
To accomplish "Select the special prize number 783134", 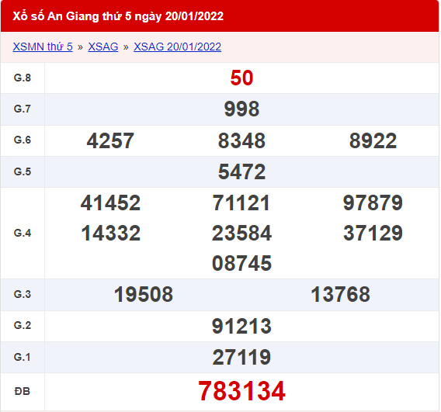I will 241,391.
